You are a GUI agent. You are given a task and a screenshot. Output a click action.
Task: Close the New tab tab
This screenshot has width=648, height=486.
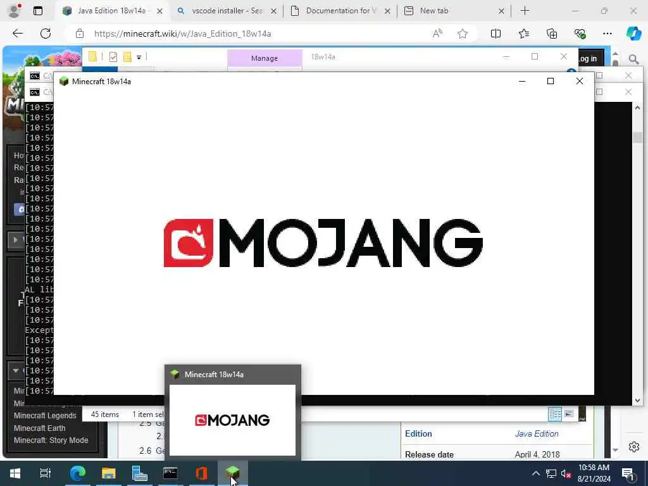[501, 11]
